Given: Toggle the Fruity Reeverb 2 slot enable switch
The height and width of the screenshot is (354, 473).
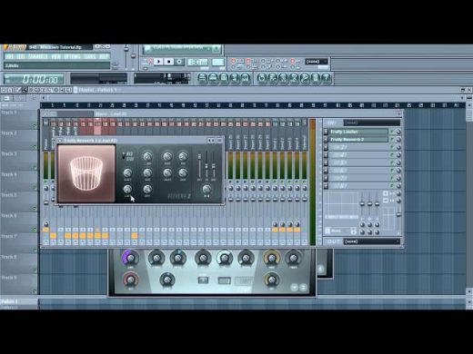Looking at the screenshot, I should 392,140.
